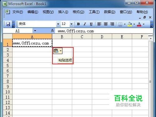Align cell text left
Image resolution: width=156 pixels, height=117 pixels.
[99, 24]
